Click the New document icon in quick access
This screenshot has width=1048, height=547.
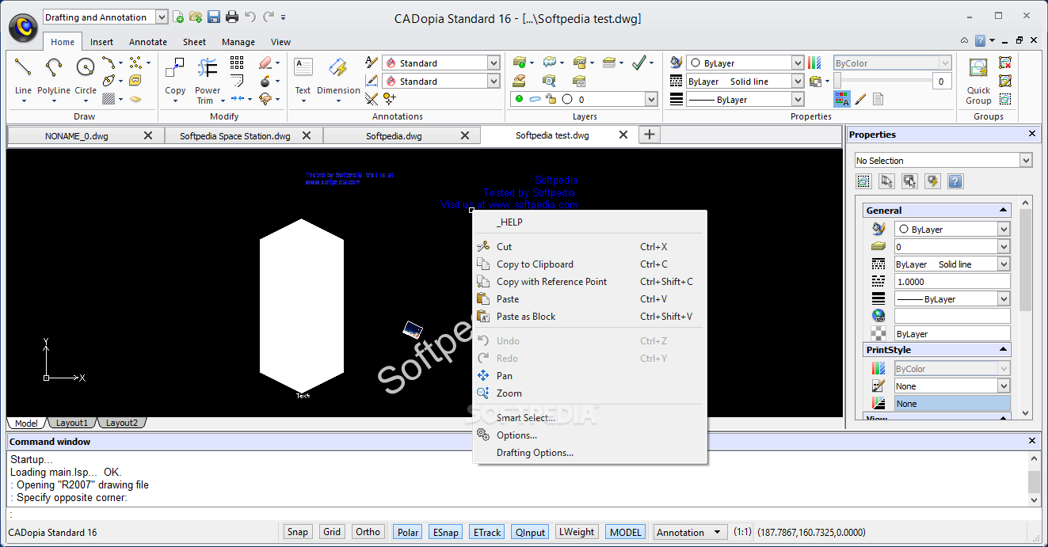pos(179,17)
